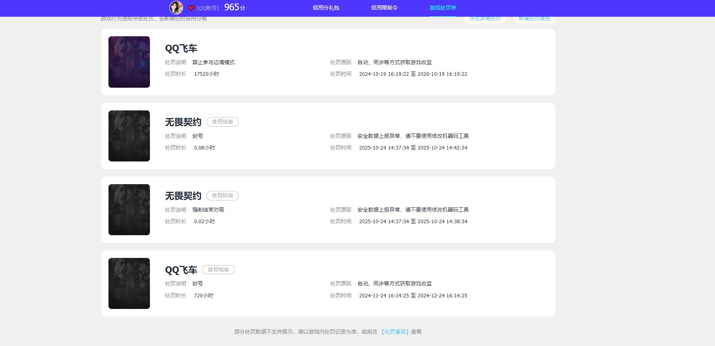Click the duration 0.02小时

[205, 221]
